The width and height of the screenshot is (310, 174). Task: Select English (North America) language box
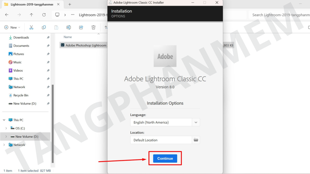pos(161,122)
